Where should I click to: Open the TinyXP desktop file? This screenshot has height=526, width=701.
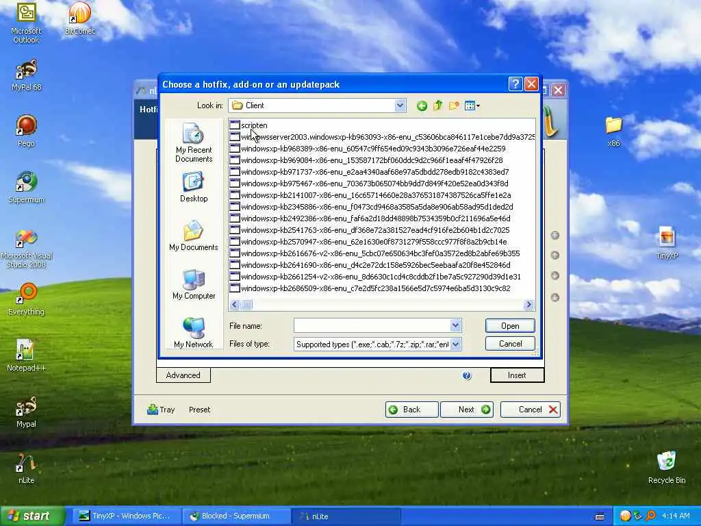tap(667, 243)
